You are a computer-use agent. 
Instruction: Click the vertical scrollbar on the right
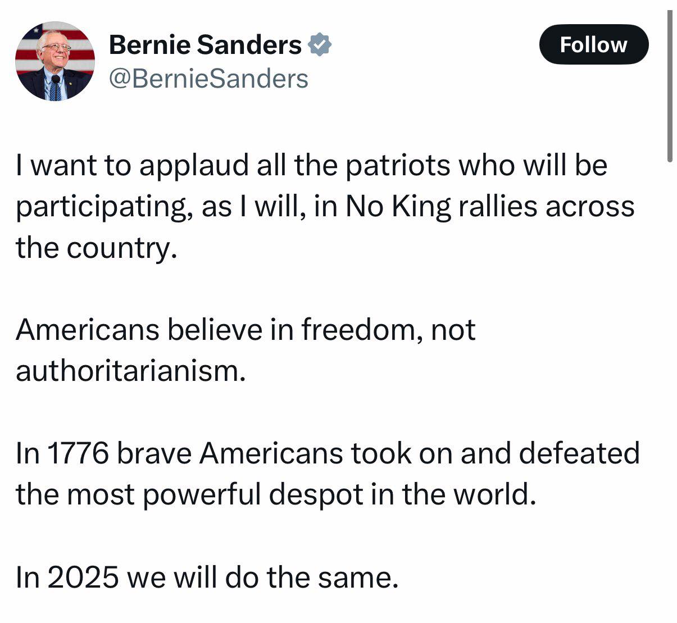click(669, 86)
